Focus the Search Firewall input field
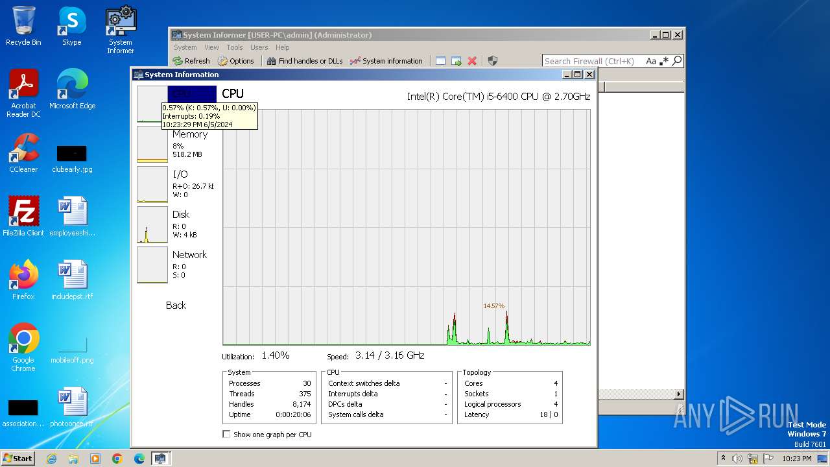 click(x=593, y=61)
